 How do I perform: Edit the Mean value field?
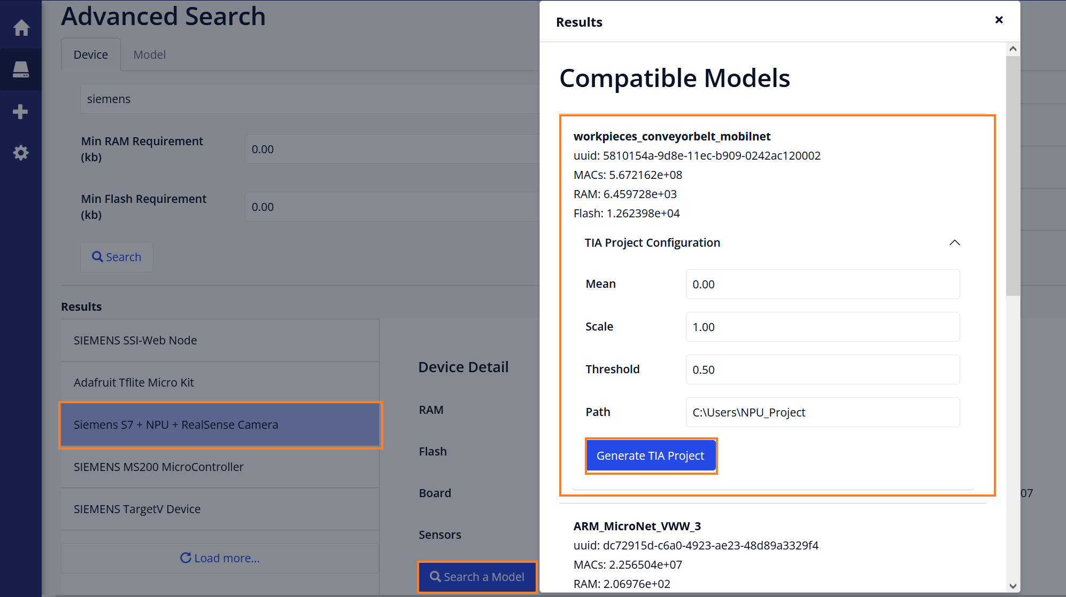point(823,284)
